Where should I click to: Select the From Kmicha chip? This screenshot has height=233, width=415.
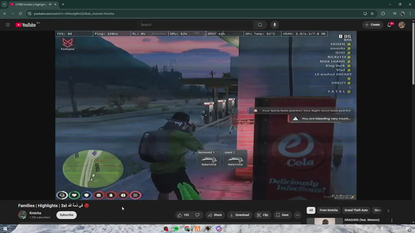[328, 210]
